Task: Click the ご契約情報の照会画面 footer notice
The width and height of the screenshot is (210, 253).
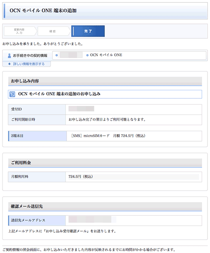Action: [89, 250]
